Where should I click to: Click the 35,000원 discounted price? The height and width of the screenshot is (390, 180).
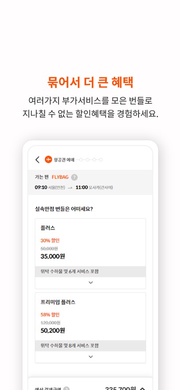[x=52, y=256]
